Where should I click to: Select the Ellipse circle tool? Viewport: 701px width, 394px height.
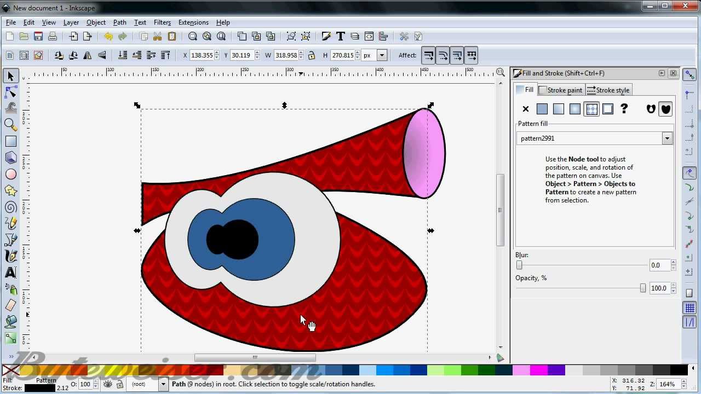[10, 174]
